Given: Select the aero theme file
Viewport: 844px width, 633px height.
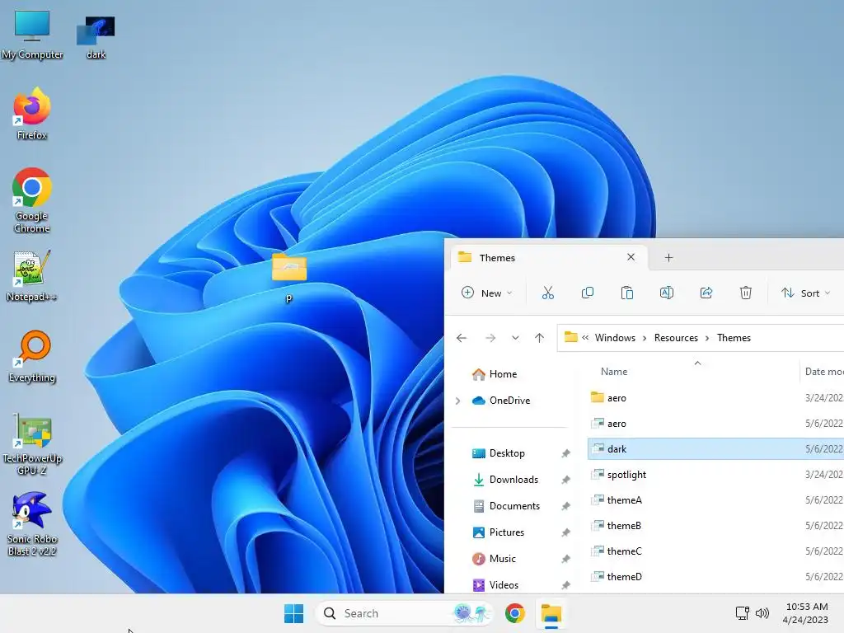Looking at the screenshot, I should click(716, 424).
